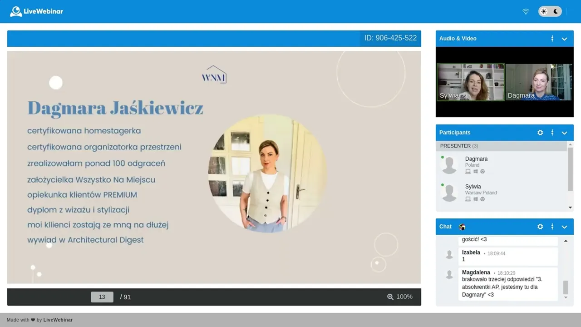Click the LiveWebinar link in the footer
This screenshot has height=327, width=581.
58,320
